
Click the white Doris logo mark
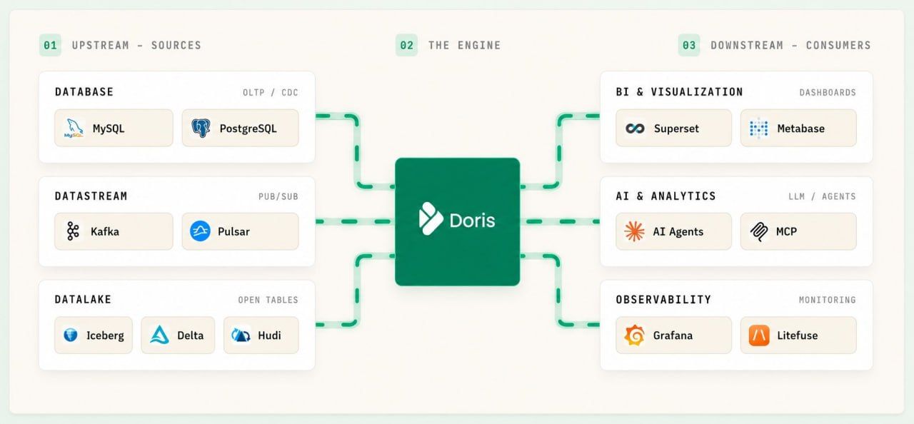pyautogui.click(x=431, y=219)
